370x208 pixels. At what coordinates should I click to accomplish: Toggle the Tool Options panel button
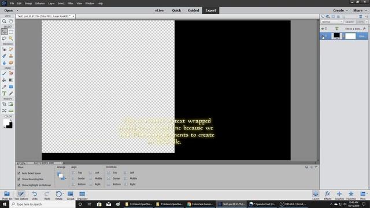[21, 195]
